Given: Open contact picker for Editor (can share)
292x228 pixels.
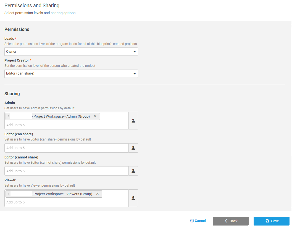Looking at the screenshot, I should 133,148.
